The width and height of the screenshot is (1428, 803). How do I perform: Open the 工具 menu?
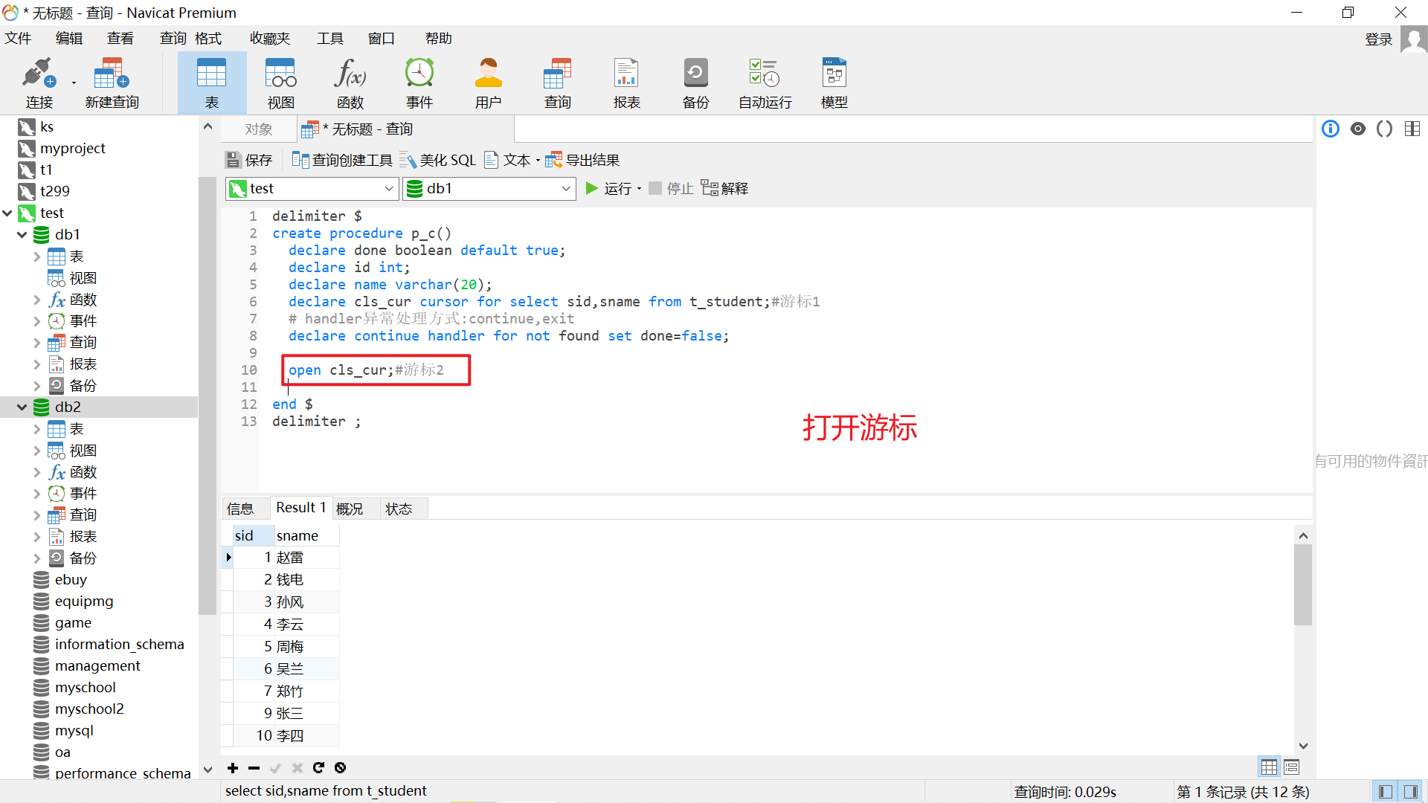(329, 39)
